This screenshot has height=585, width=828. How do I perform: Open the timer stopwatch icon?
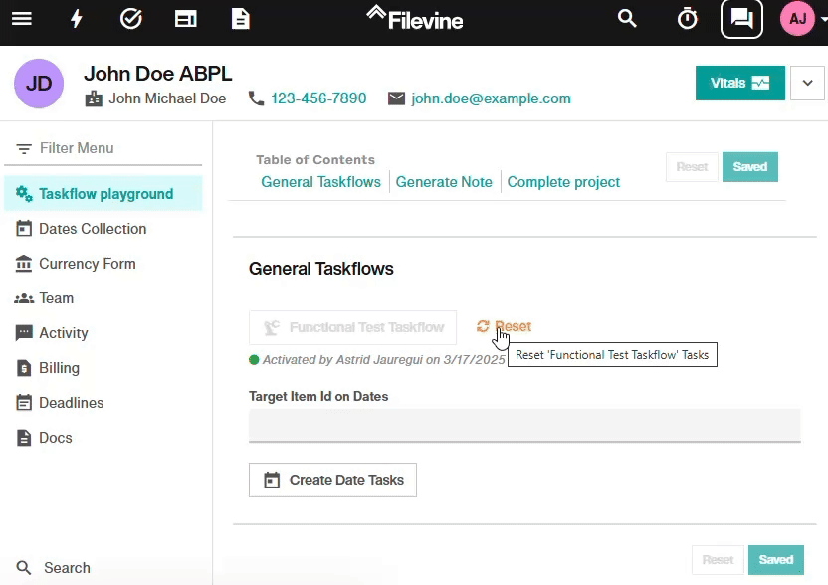coord(687,19)
